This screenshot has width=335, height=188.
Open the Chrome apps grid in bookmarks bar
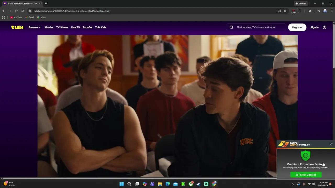pos(3,17)
